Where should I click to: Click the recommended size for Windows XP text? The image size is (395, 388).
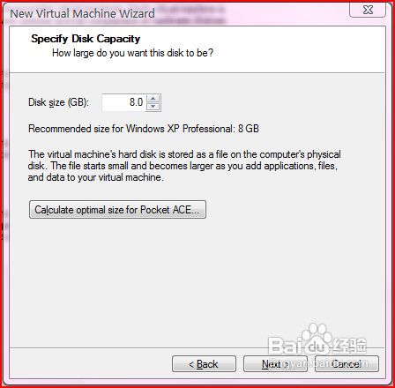tap(144, 129)
